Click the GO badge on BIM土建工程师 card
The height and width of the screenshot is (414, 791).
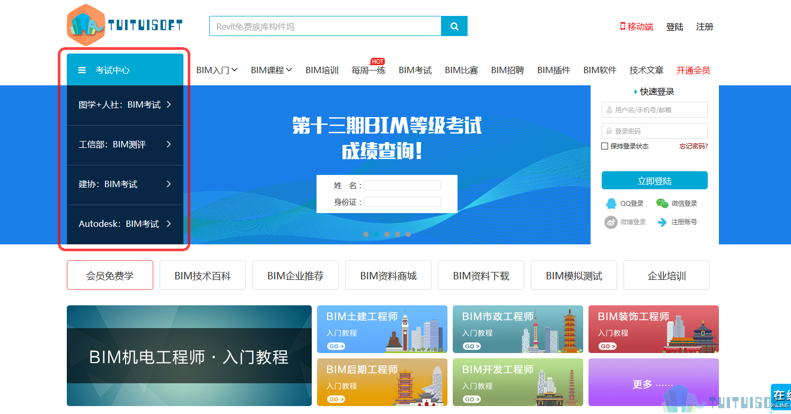336,346
